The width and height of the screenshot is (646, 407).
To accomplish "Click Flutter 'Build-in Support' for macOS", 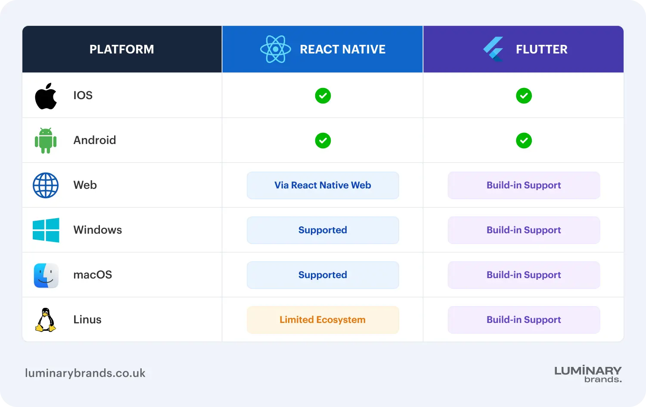I will [x=524, y=275].
